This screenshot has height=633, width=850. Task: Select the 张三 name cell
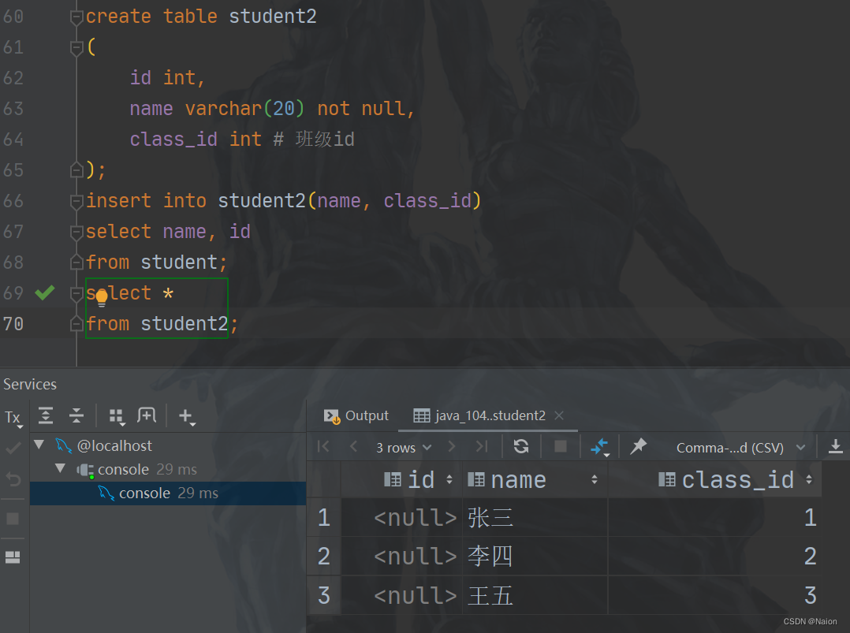pyautogui.click(x=535, y=518)
